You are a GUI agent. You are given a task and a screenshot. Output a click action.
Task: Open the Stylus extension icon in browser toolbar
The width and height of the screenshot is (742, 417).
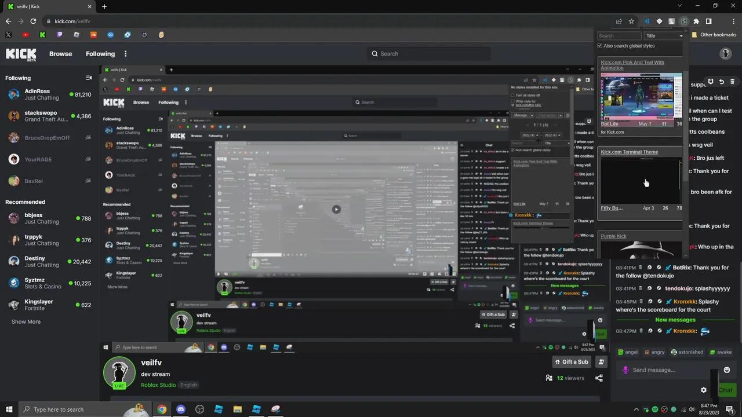pyautogui.click(x=684, y=21)
